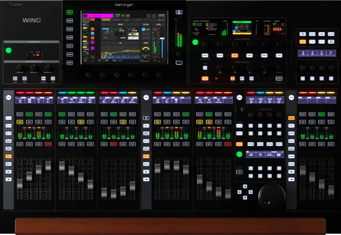Click the large jog wheel
The width and height of the screenshot is (341, 235).
click(x=272, y=196)
